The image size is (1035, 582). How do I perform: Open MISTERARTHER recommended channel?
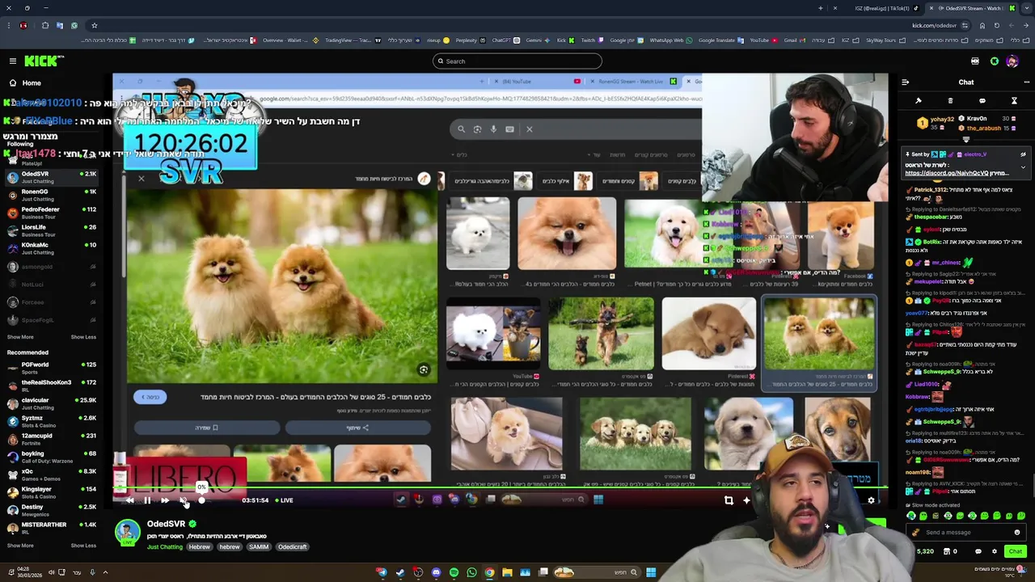pos(50,528)
